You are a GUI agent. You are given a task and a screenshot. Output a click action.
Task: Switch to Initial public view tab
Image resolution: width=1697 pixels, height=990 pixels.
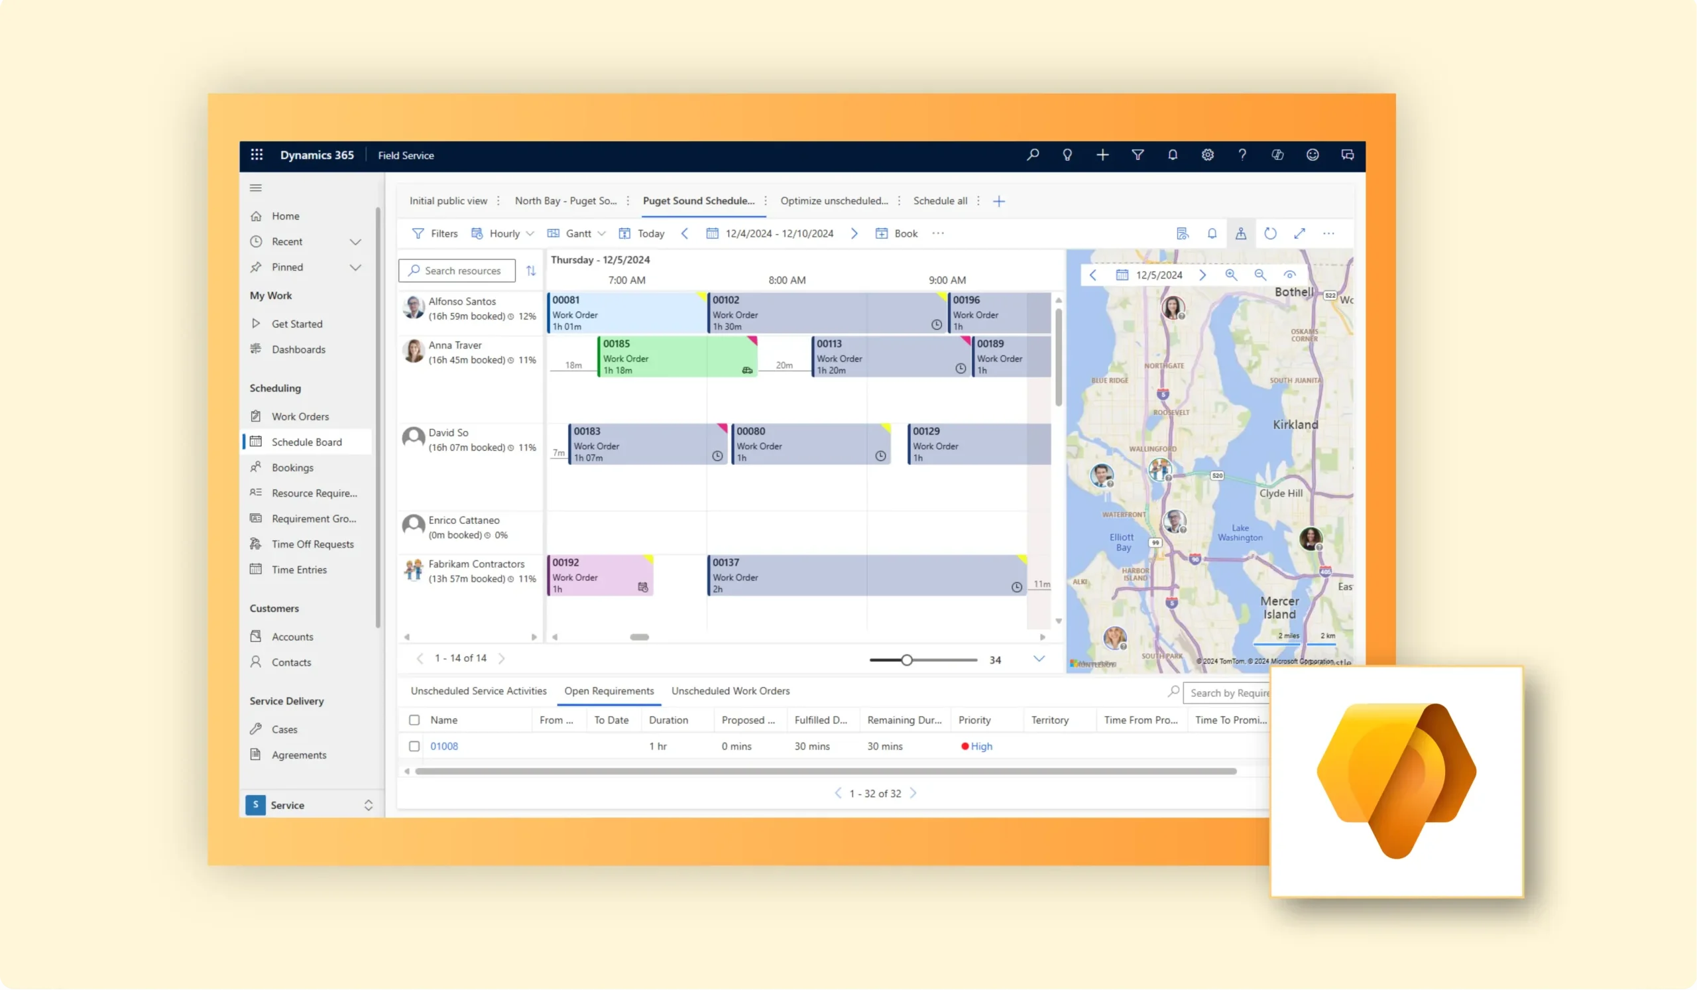(448, 201)
